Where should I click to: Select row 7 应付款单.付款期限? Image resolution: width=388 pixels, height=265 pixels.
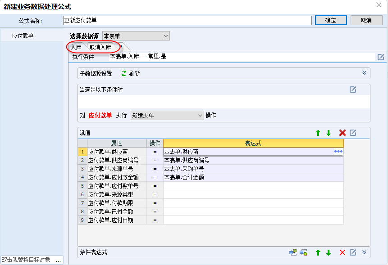[x=117, y=203]
